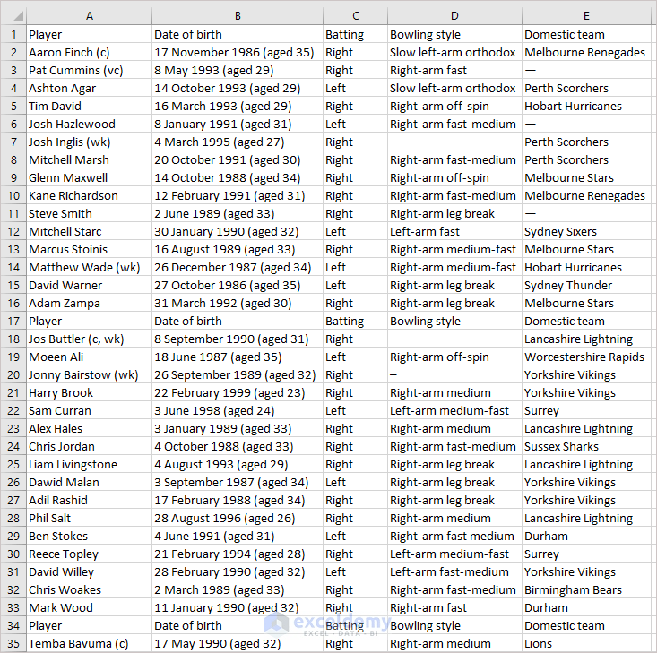
Task: Click the Sussex Sharks cell
Action: click(x=586, y=446)
